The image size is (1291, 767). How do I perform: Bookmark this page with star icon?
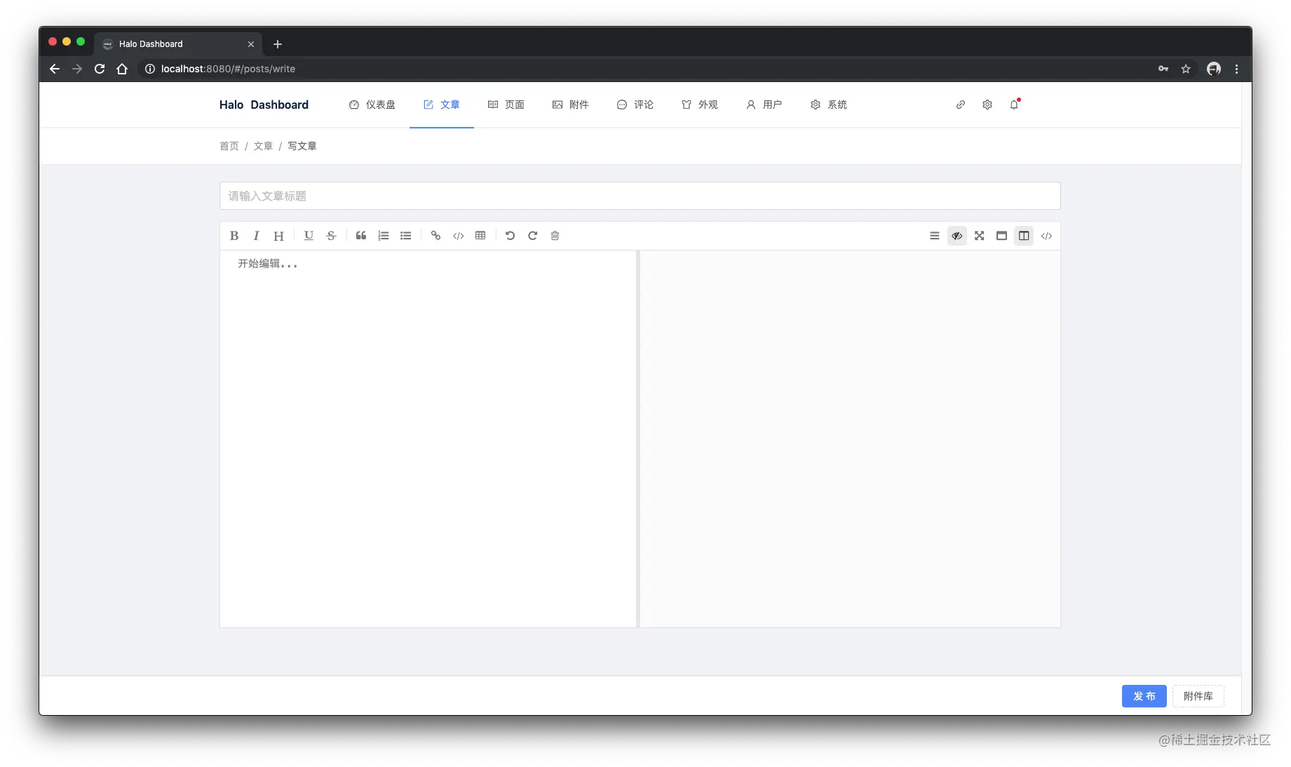[x=1186, y=69]
